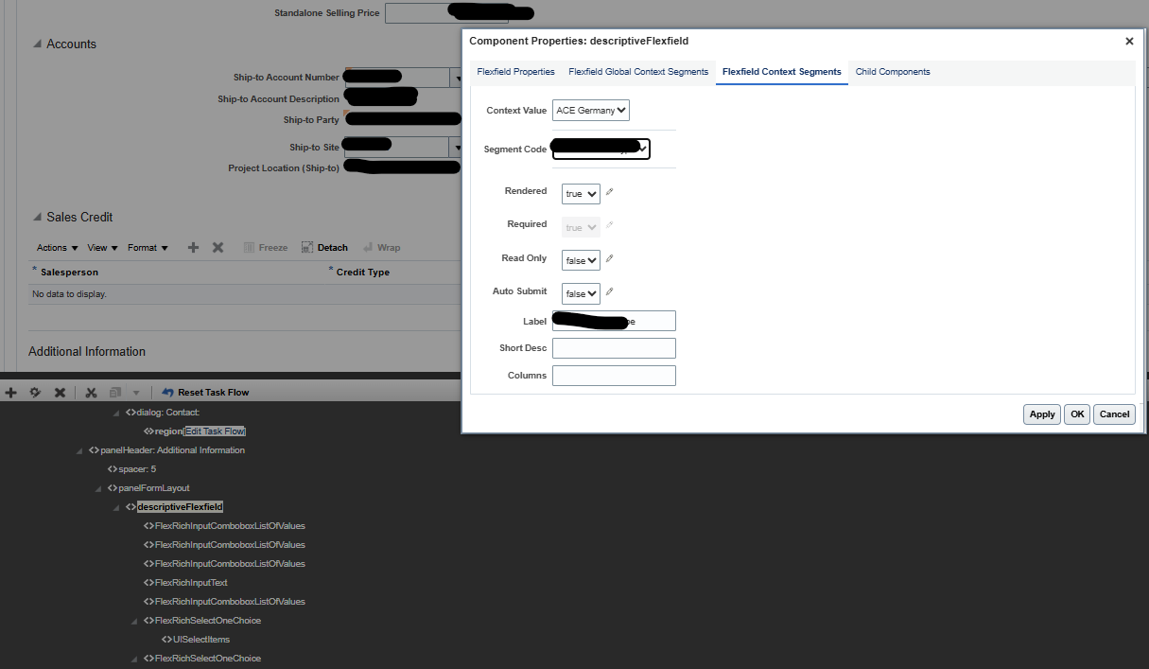
Task: Click the Apply button in the dialog
Action: (1041, 414)
